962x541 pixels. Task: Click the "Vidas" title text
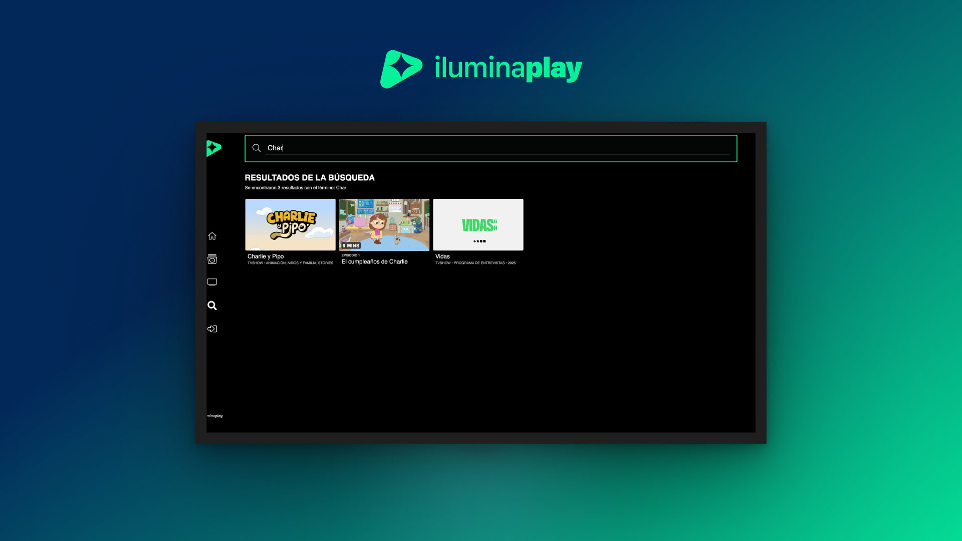[x=442, y=256]
